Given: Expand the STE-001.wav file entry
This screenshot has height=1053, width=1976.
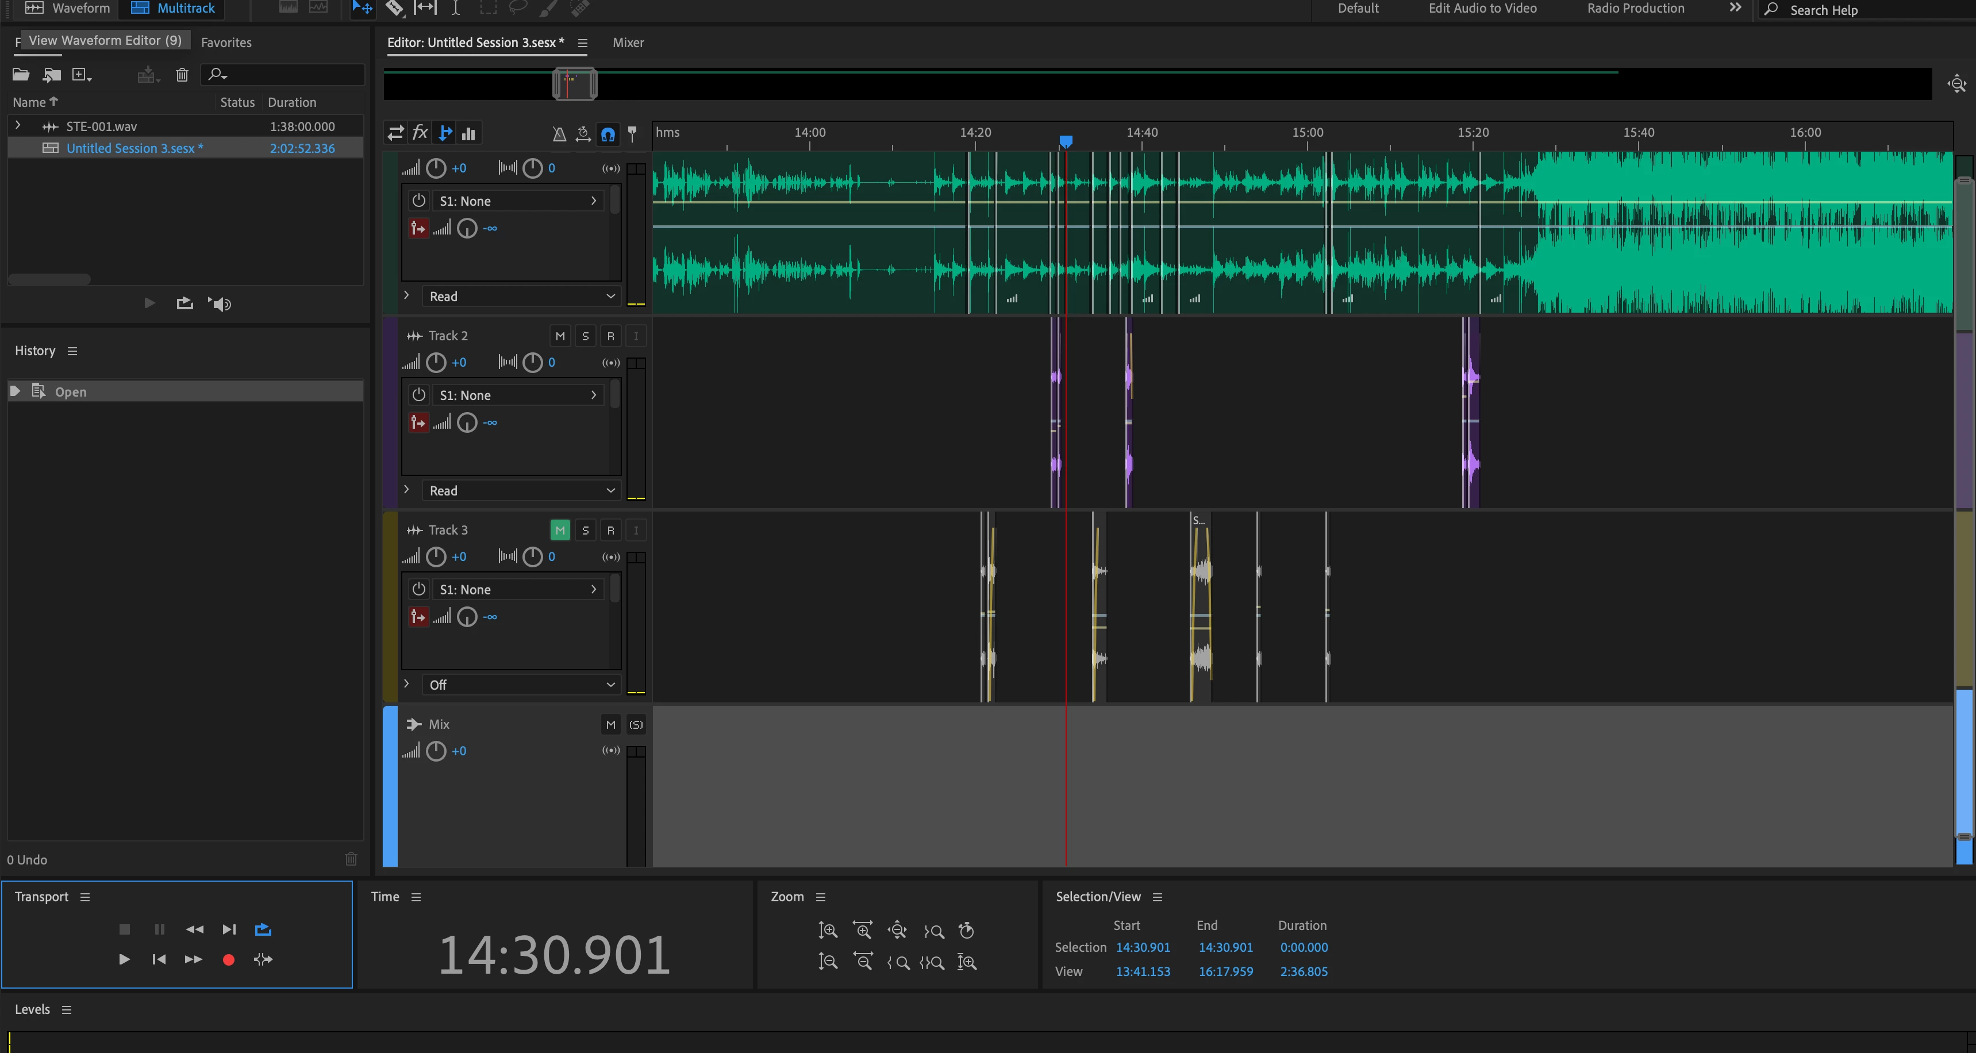Looking at the screenshot, I should pyautogui.click(x=18, y=126).
